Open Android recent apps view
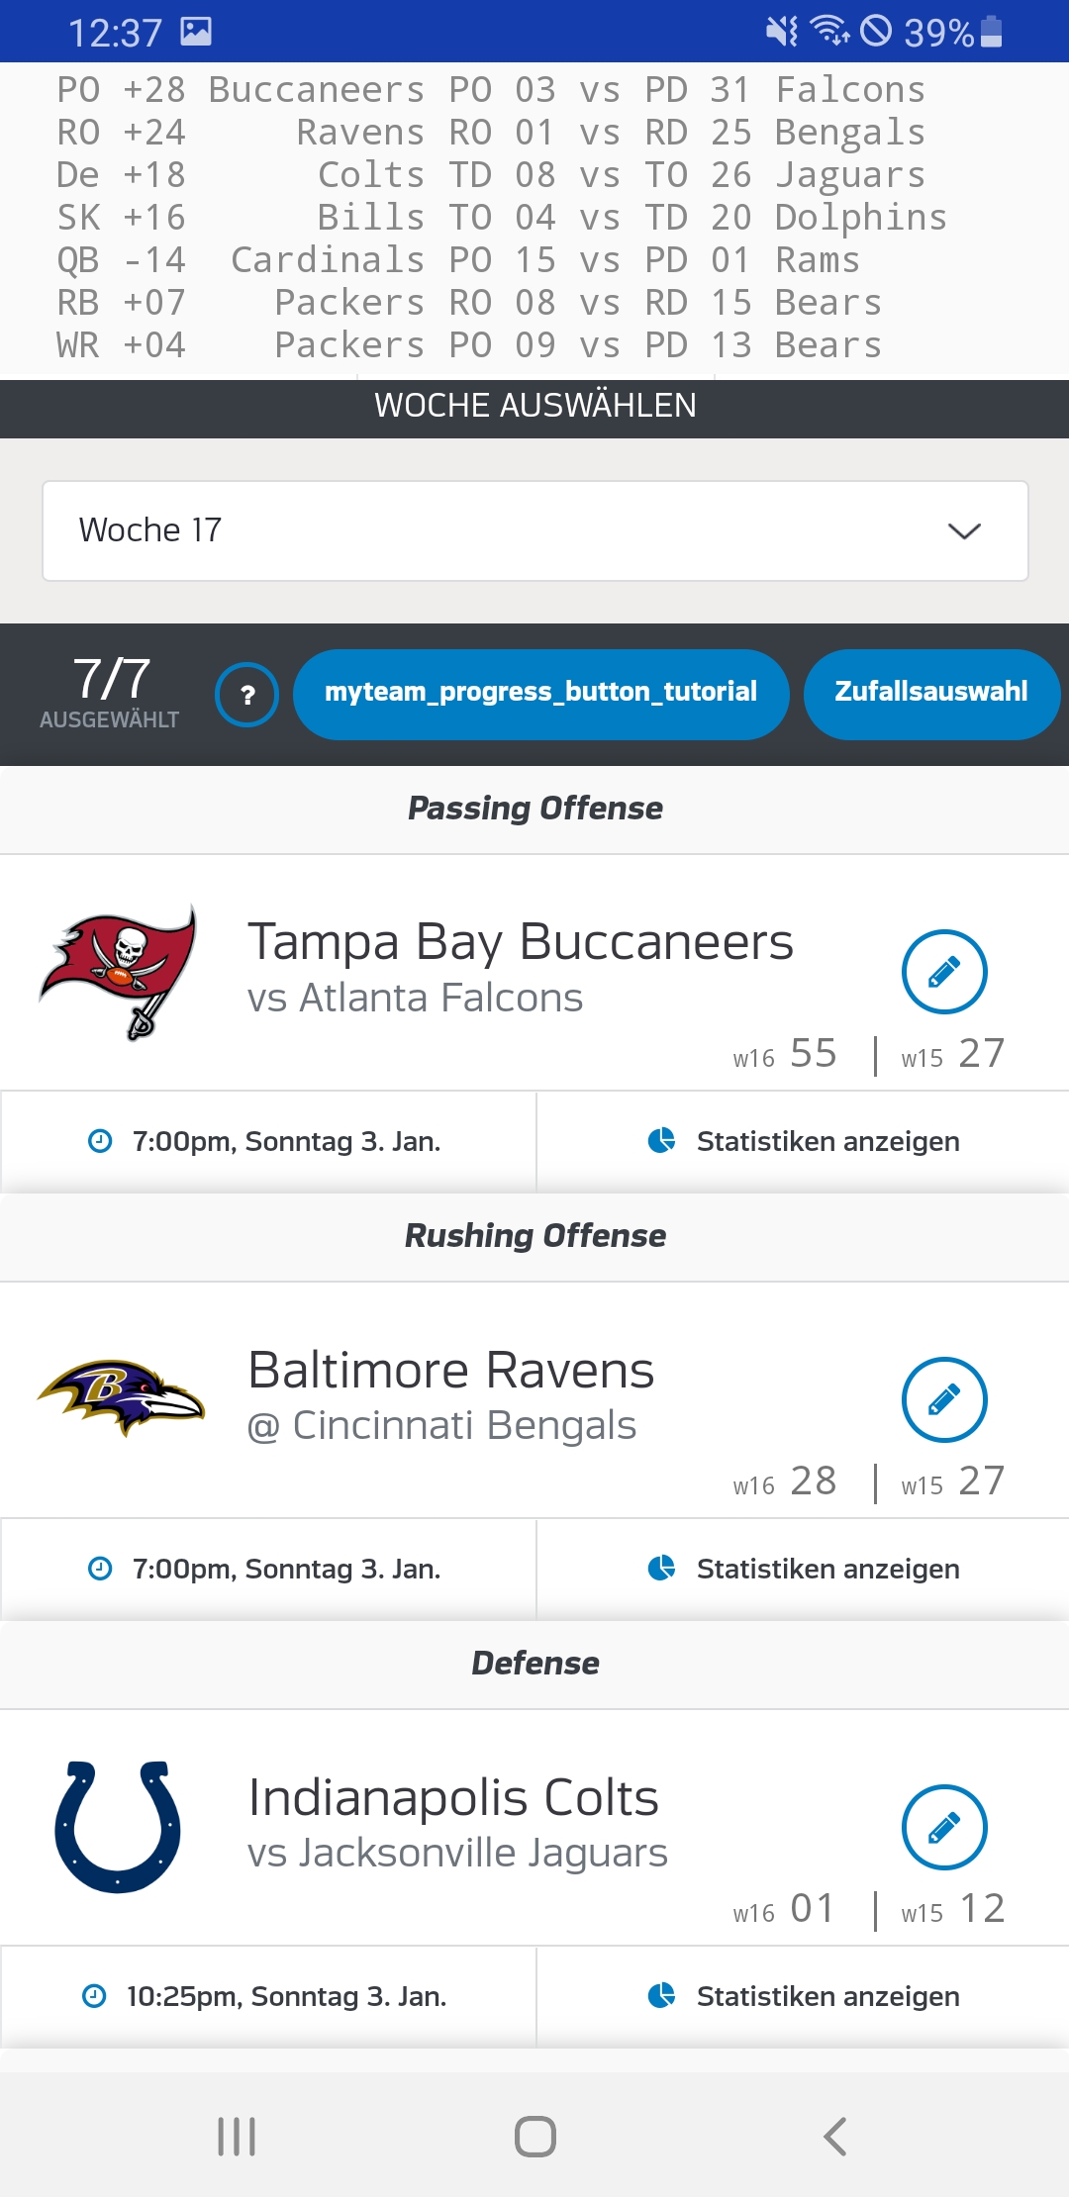The height and width of the screenshot is (2197, 1069). pyautogui.click(x=237, y=2136)
